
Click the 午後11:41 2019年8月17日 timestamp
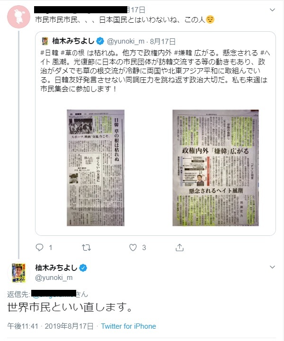pos(51,326)
